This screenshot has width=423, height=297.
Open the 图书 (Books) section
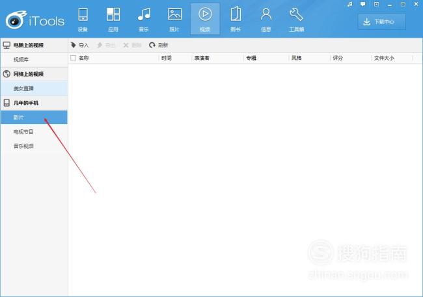coord(236,19)
